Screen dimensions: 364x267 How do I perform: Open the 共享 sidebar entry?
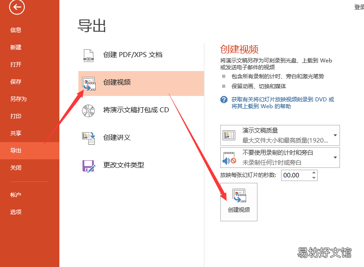[x=29, y=133]
